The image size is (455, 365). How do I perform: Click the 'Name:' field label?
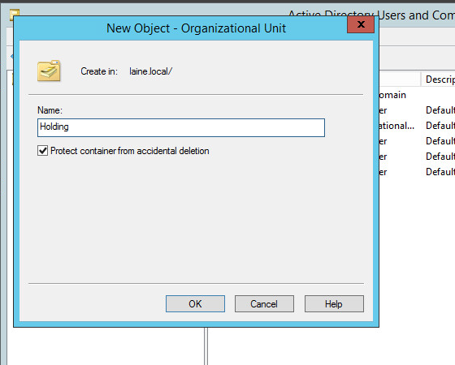(50, 110)
